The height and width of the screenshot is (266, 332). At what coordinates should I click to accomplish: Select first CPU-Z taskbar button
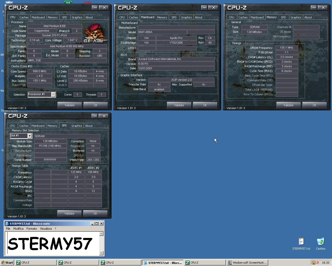(36, 263)
